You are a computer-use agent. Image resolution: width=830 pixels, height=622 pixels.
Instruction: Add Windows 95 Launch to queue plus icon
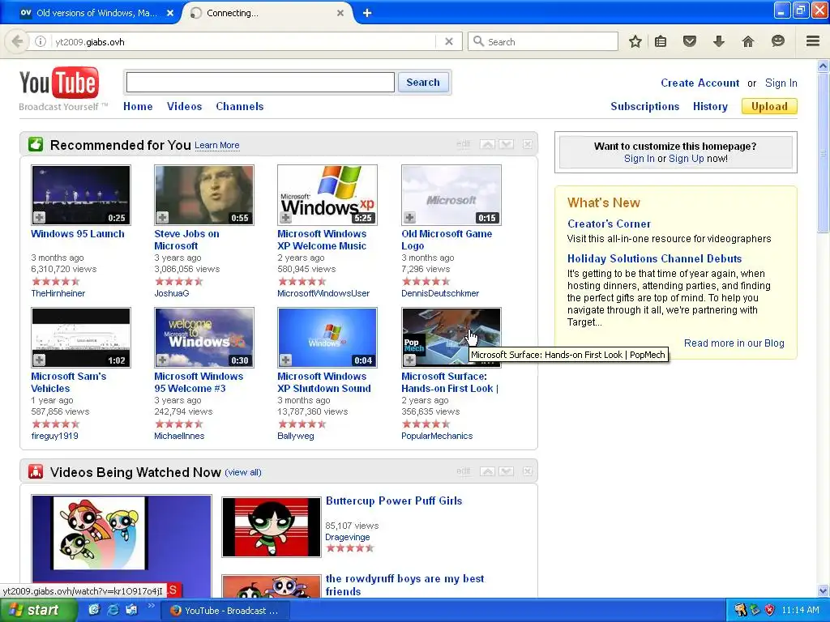pyautogui.click(x=39, y=217)
